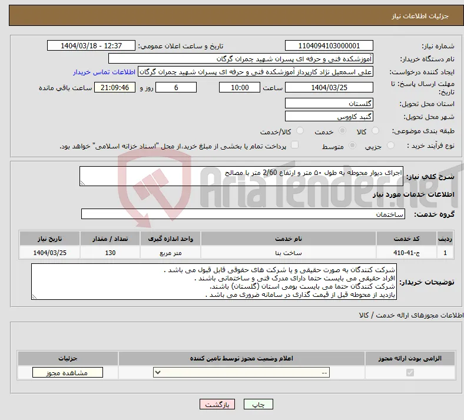Select the خدمت radio button

pyautogui.click(x=342, y=131)
